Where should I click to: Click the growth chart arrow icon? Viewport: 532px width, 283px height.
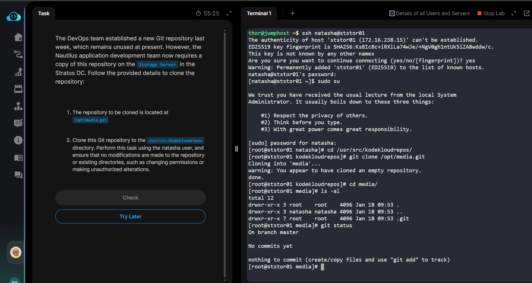tap(18, 72)
